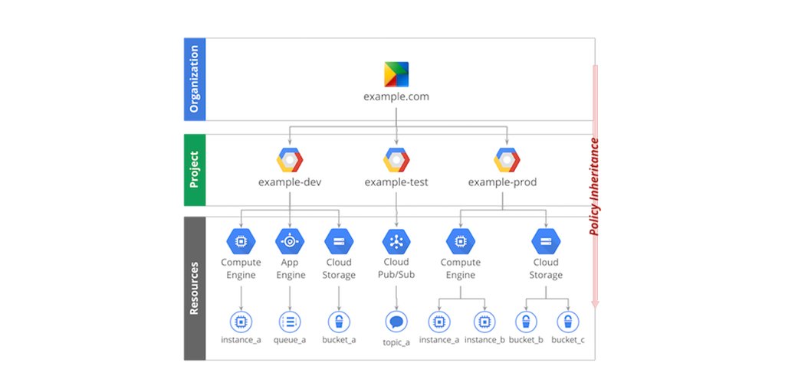Click the "instance_b" text label
785x392 pixels.
(484, 340)
